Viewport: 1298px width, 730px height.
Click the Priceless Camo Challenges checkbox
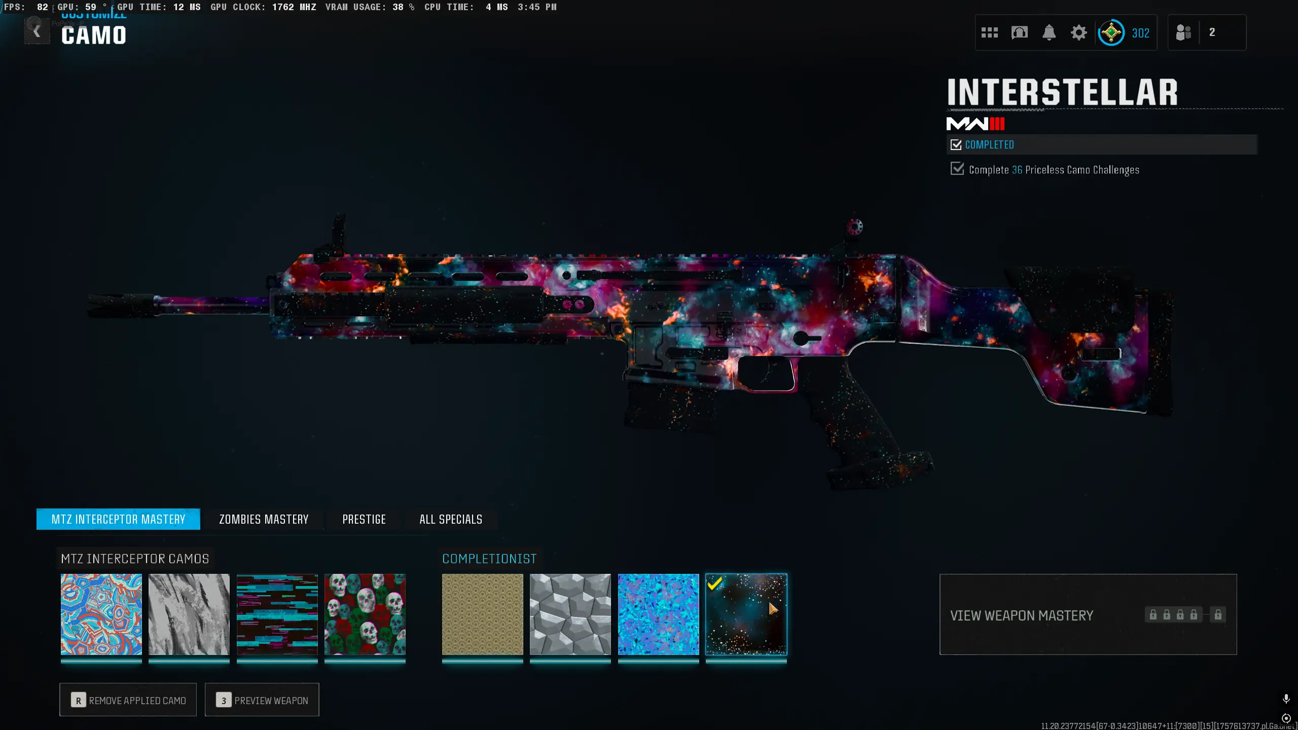click(x=957, y=169)
